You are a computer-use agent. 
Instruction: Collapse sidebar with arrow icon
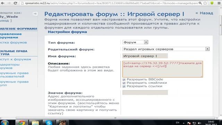[35, 14]
